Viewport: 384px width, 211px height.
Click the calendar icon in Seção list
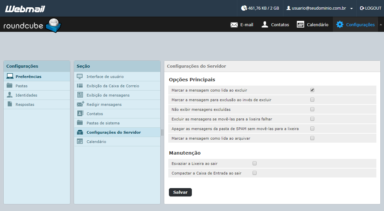pos(80,141)
